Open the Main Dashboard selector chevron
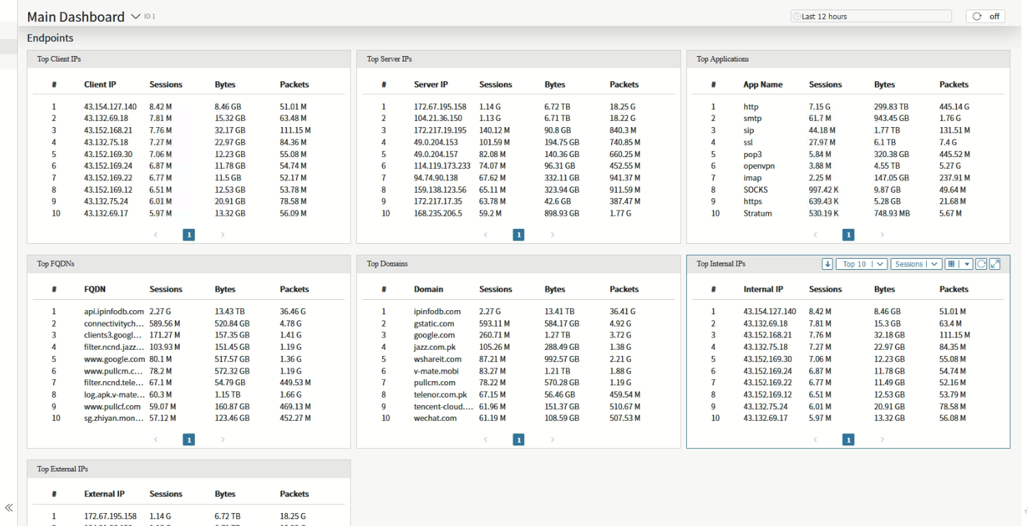 tap(135, 16)
